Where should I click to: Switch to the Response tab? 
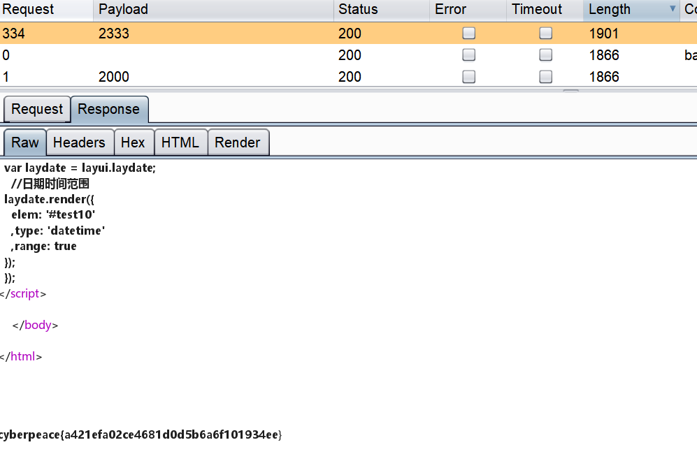pos(109,109)
